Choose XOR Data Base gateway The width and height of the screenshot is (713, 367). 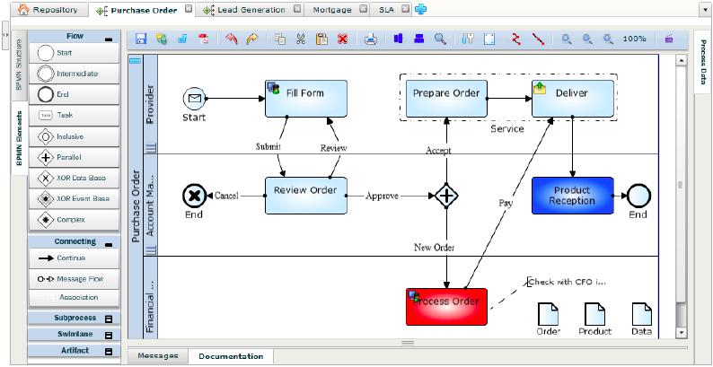click(x=75, y=178)
